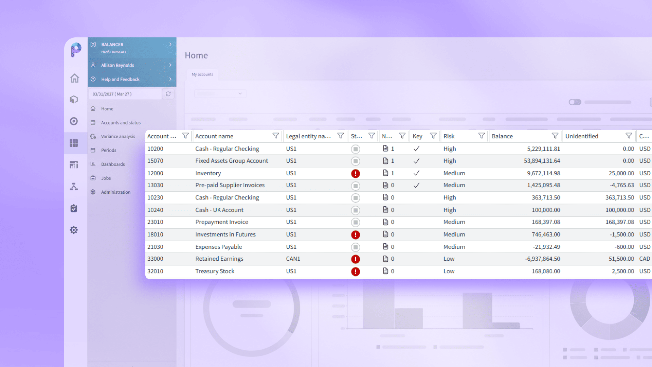Select the Prepayment Invoice account name
Viewport: 652px width, 367px height.
coord(222,222)
